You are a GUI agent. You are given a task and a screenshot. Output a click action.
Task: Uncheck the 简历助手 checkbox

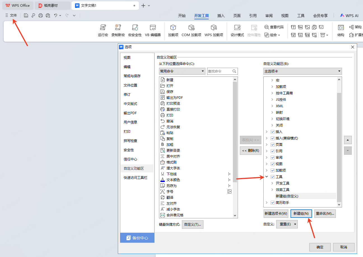click(x=273, y=203)
